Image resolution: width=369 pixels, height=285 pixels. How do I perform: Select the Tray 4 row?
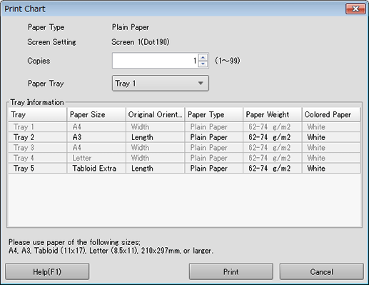(x=184, y=158)
